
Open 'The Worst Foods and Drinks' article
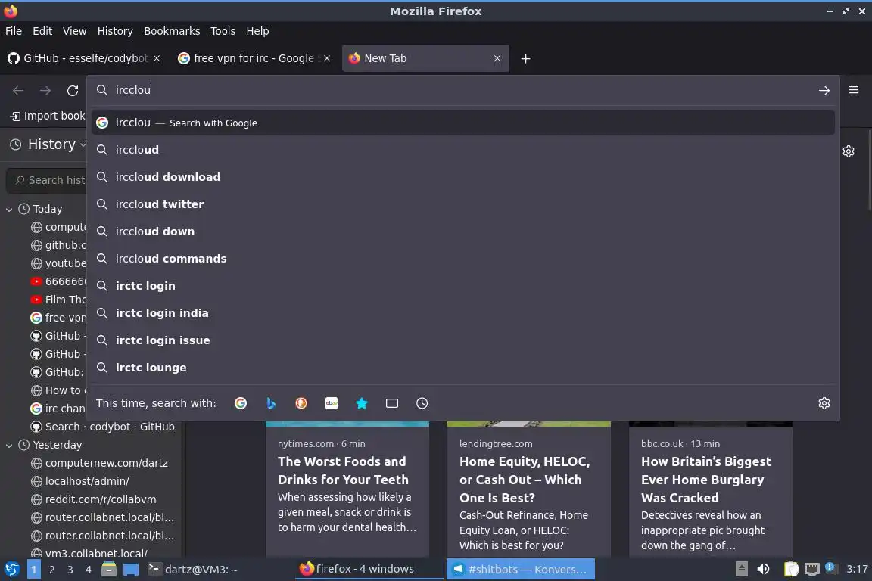[x=347, y=489]
